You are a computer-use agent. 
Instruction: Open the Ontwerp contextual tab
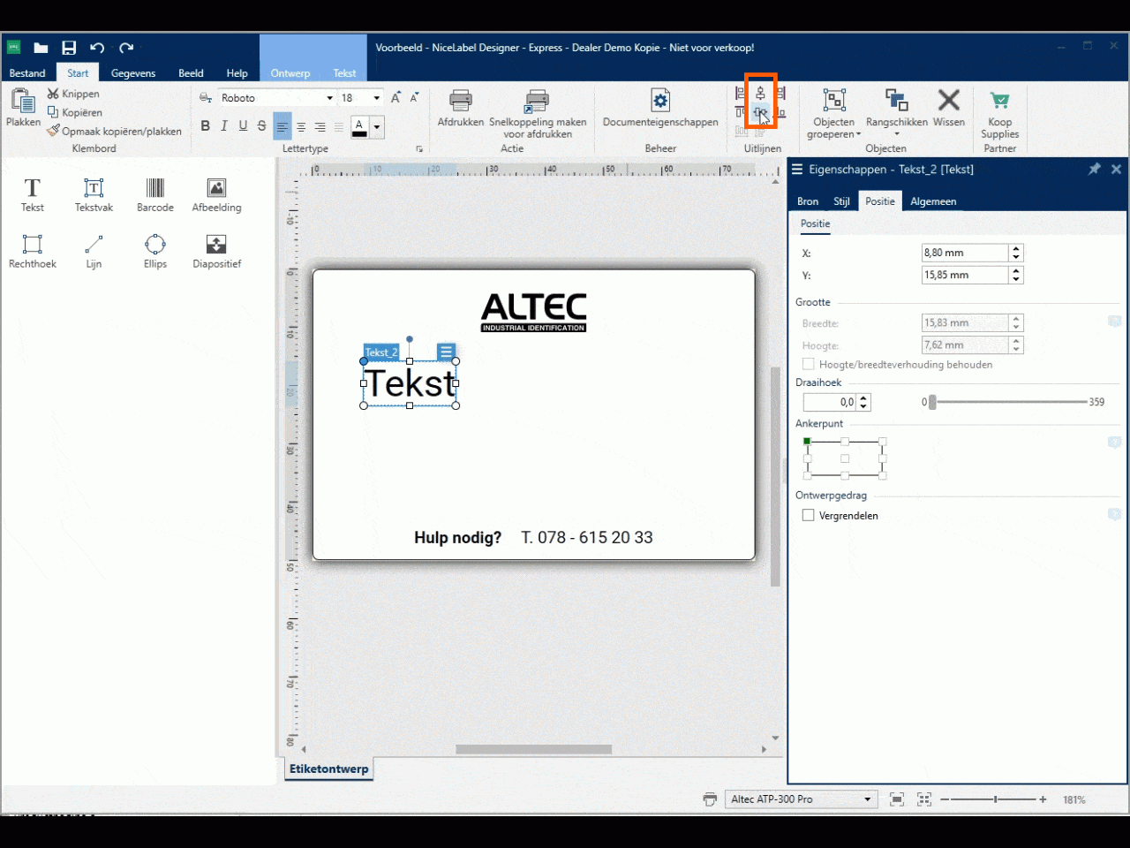[290, 73]
